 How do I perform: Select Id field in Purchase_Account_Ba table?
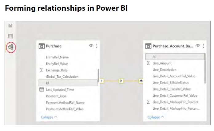tap(175, 57)
